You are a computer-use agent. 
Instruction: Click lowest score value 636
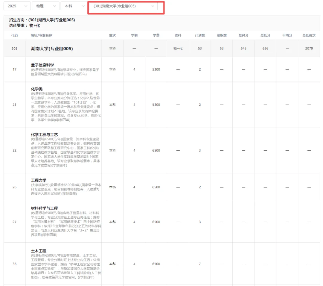[x=265, y=49]
